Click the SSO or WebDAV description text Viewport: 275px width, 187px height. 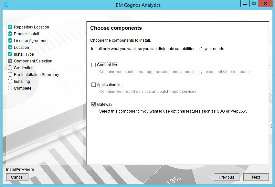coord(173,111)
